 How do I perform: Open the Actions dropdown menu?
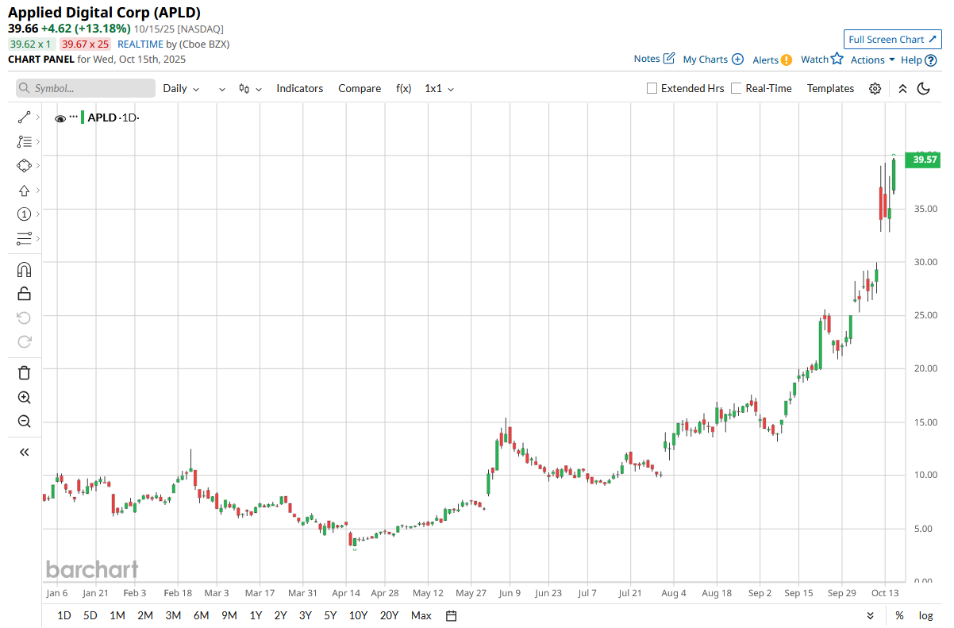point(872,60)
